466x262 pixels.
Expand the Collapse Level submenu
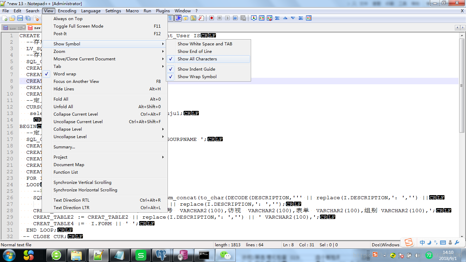click(x=105, y=129)
